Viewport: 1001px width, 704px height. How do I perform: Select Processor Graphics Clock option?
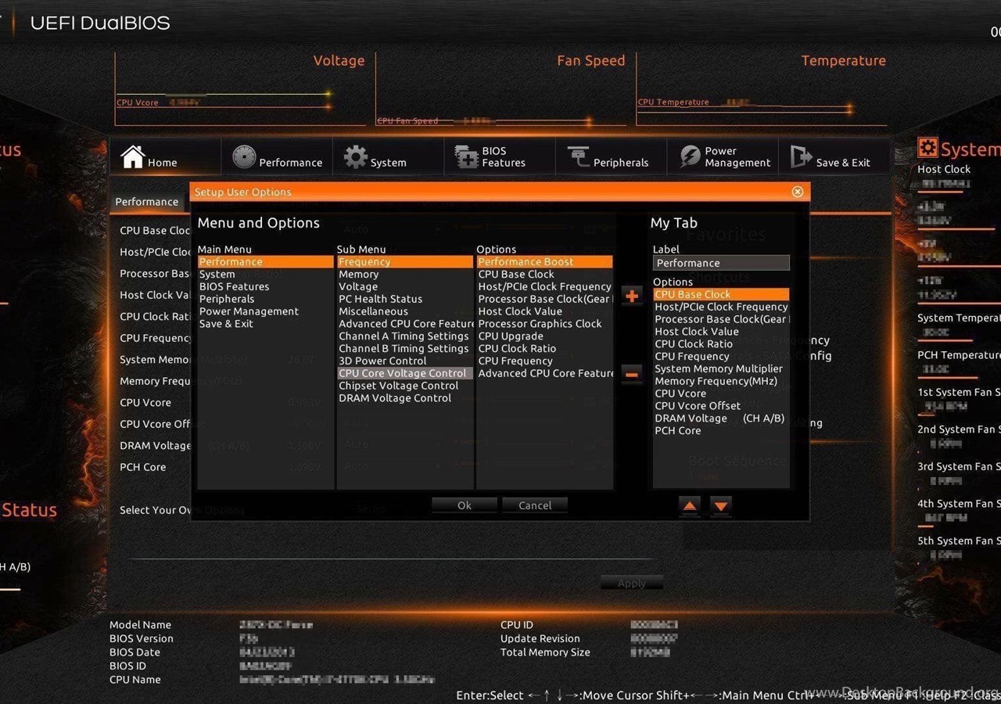point(545,324)
